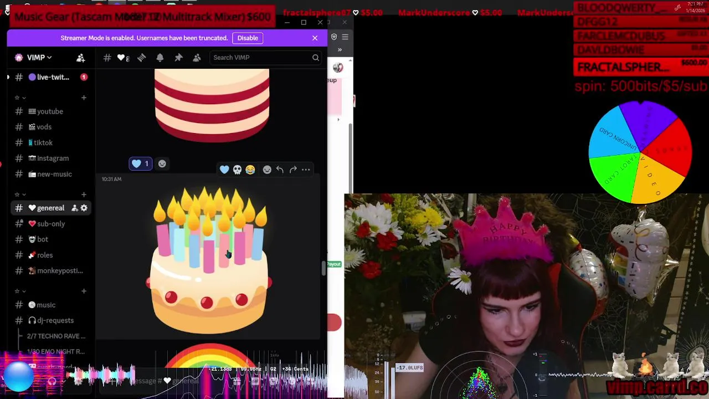Click the genereal channel name in header
Screen dimensions: 709x399
[x=124, y=58]
